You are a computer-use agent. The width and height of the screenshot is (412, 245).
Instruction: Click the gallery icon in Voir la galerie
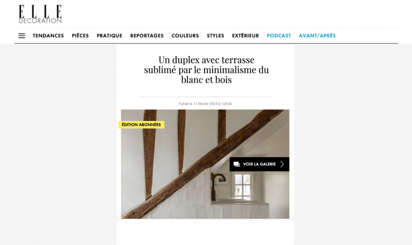(x=237, y=164)
